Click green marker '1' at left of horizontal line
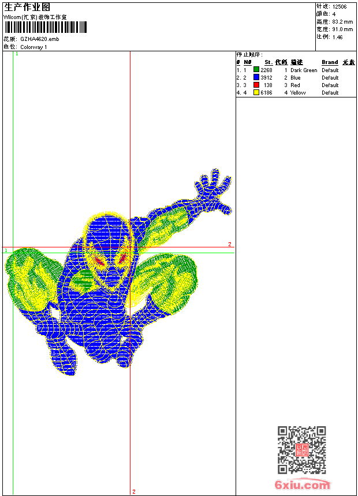 pyautogui.click(x=6, y=250)
